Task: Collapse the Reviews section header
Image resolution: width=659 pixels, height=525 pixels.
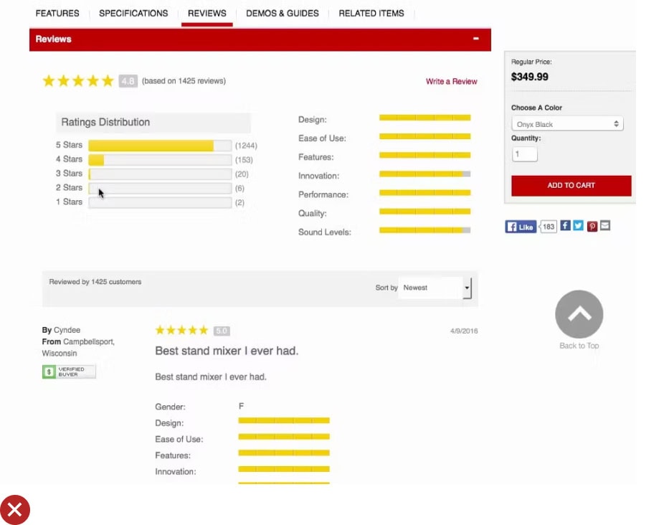Action: [x=476, y=39]
